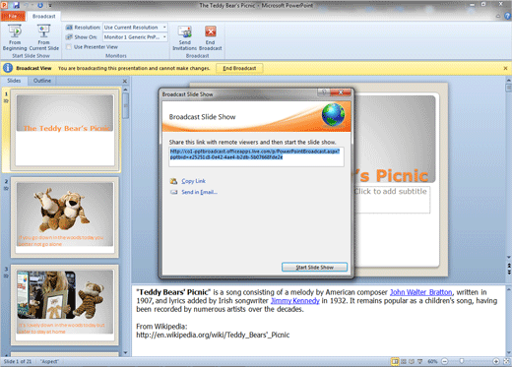
Task: Click Send in Email link
Action: tap(199, 192)
